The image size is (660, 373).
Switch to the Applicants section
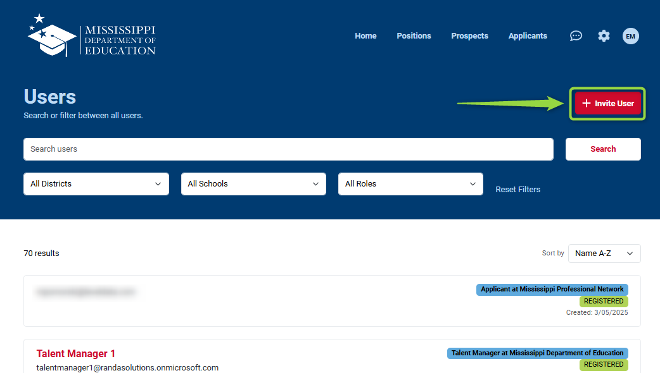[528, 36]
